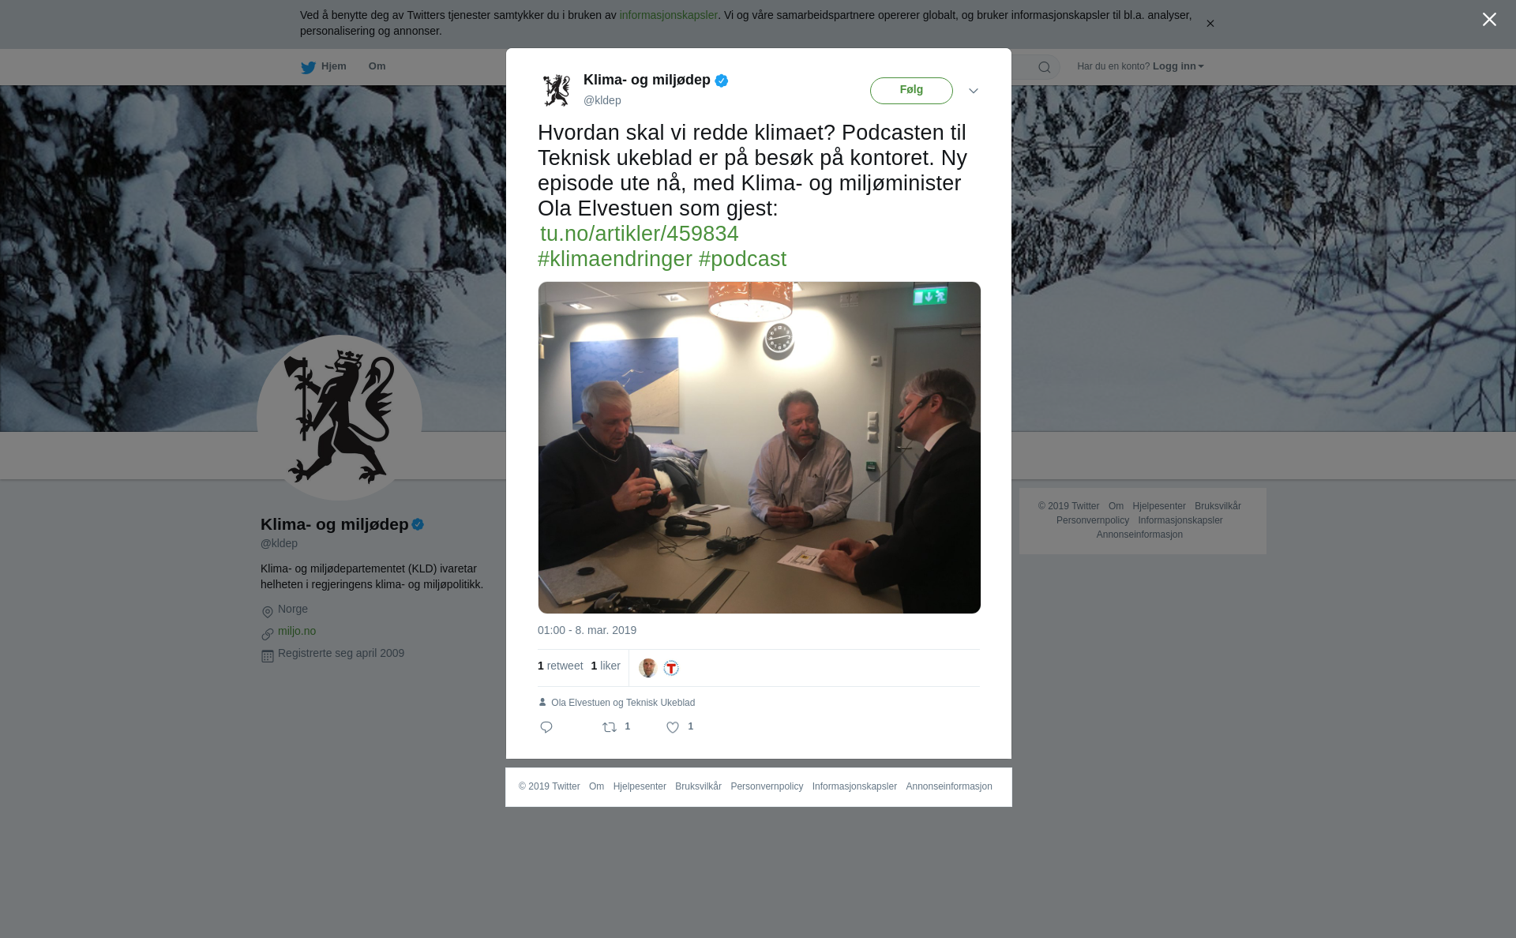Click the Twitter bird Hjem icon
The width and height of the screenshot is (1516, 938).
click(308, 67)
